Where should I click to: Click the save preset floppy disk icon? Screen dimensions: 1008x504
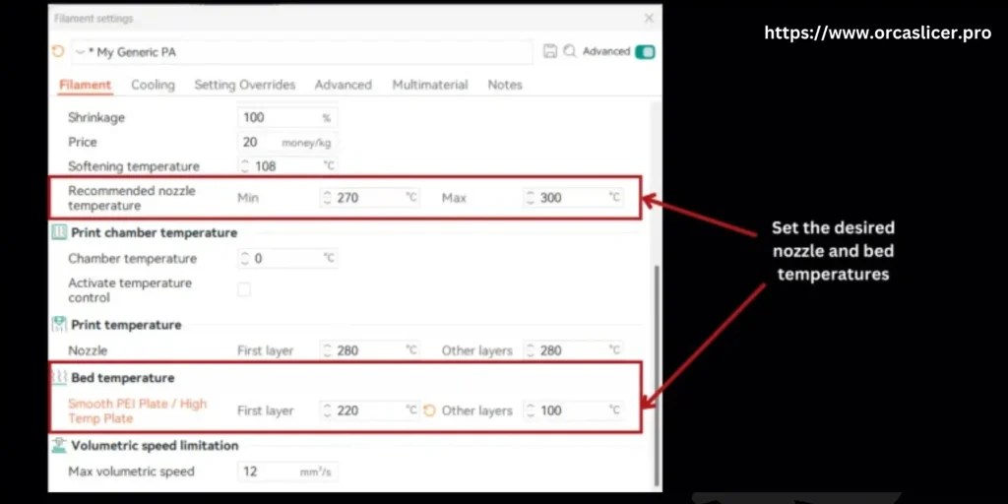(549, 51)
